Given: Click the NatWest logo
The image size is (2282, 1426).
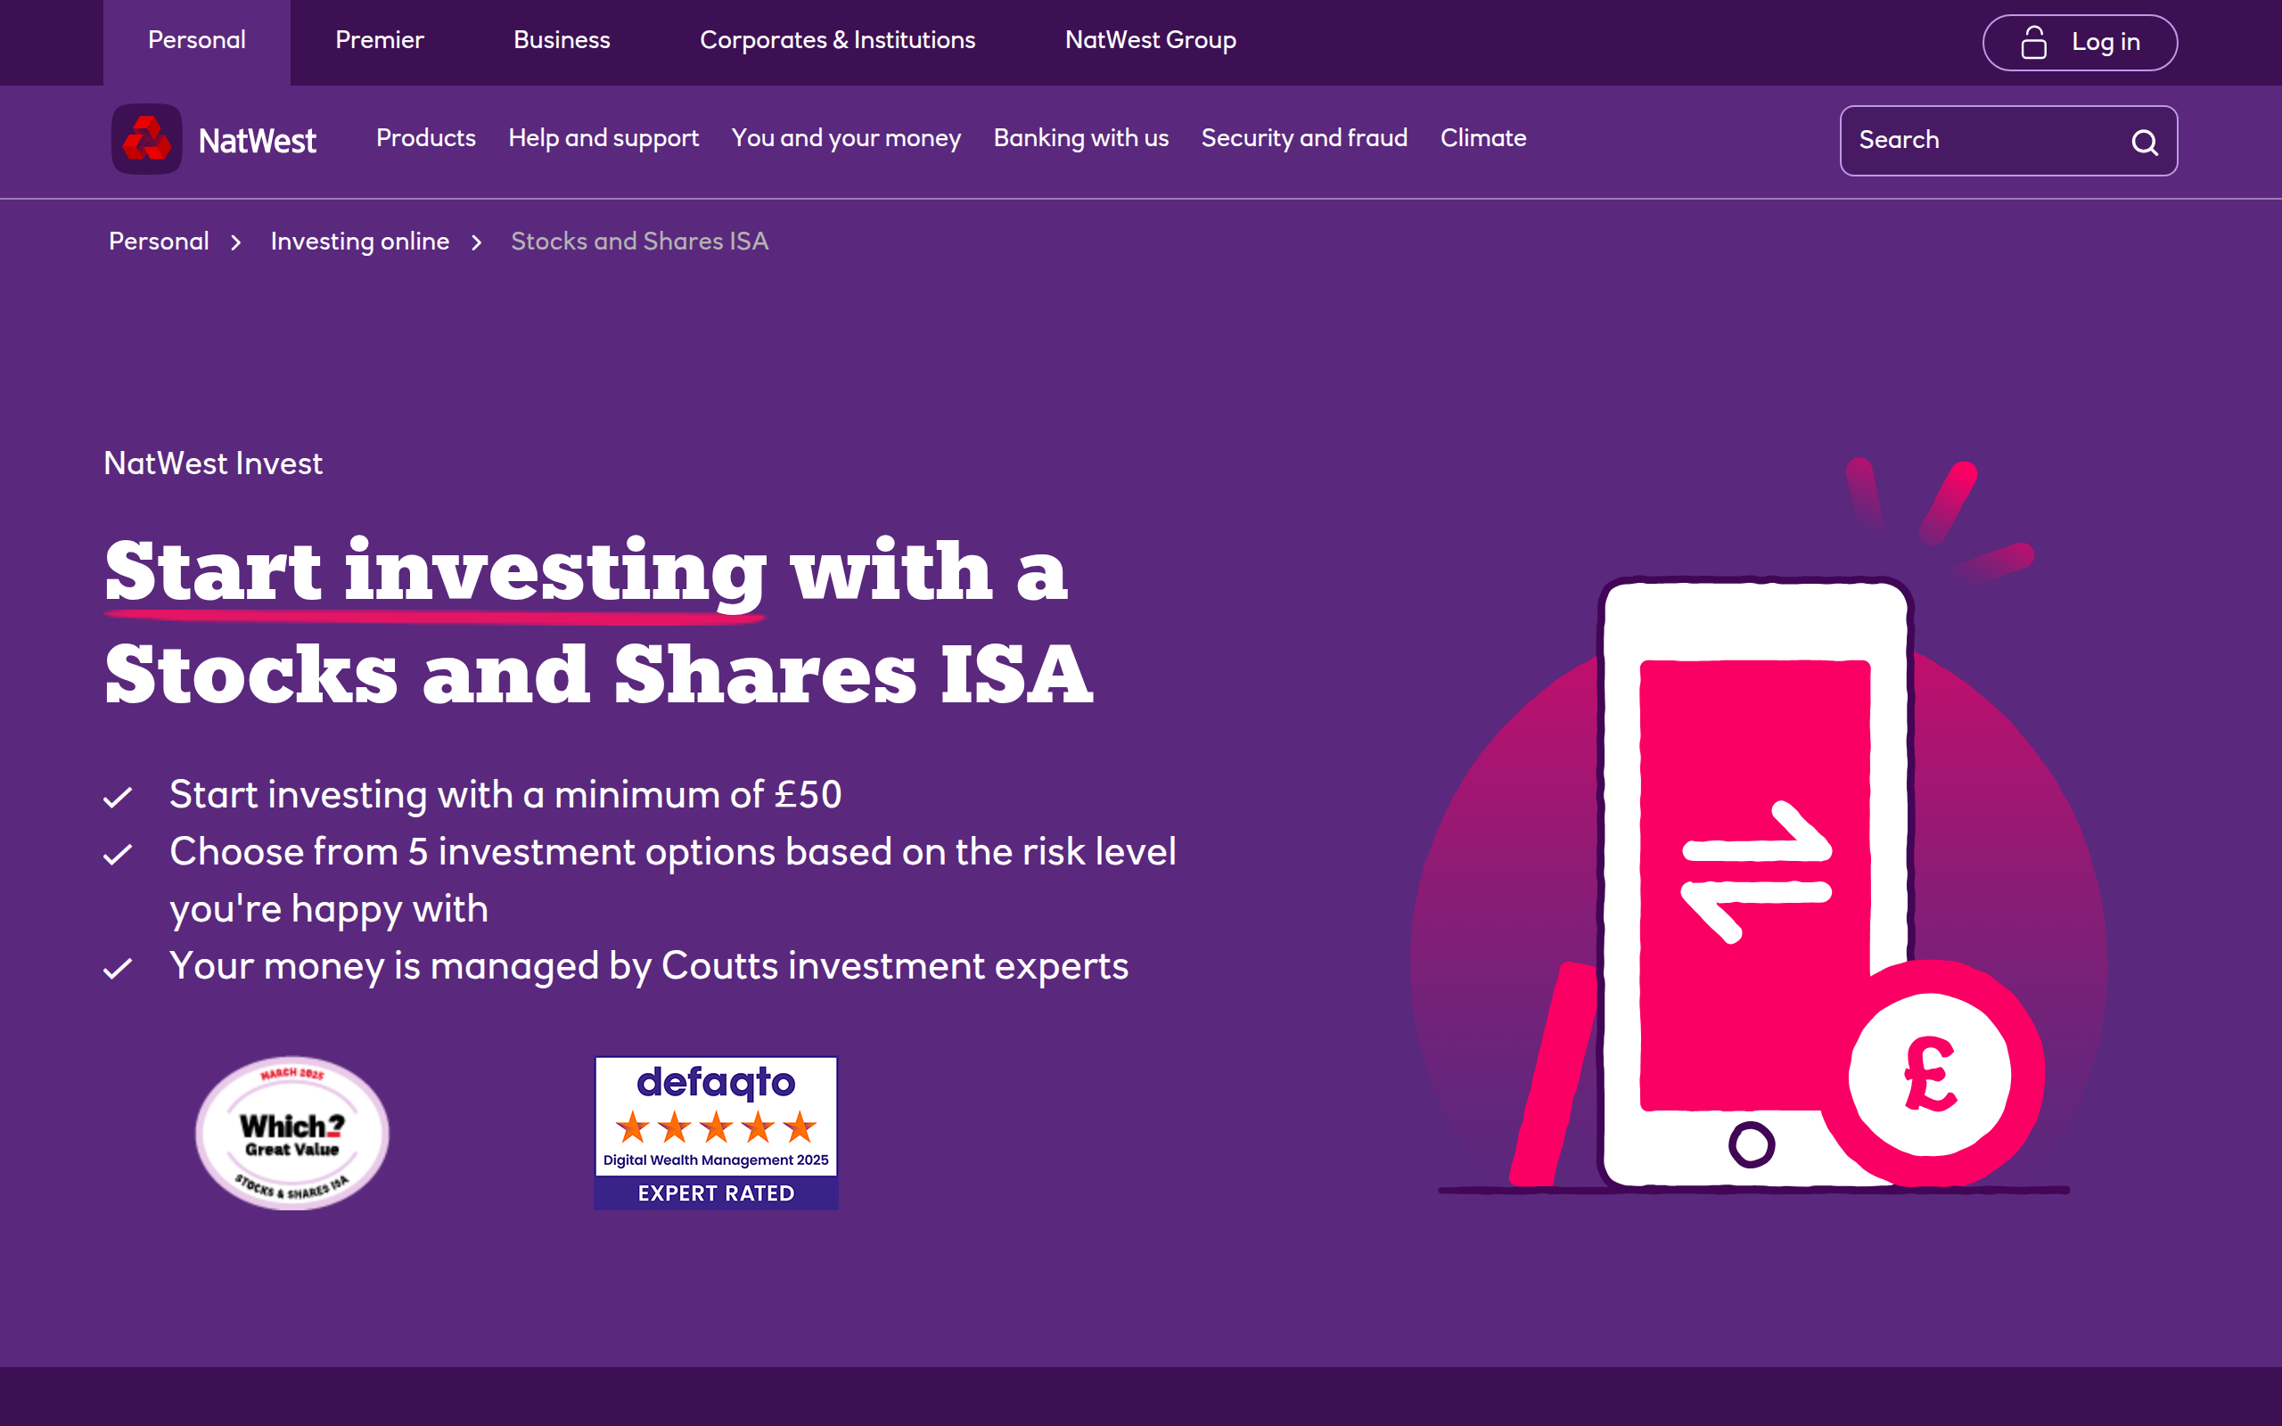Looking at the screenshot, I should [x=148, y=140].
